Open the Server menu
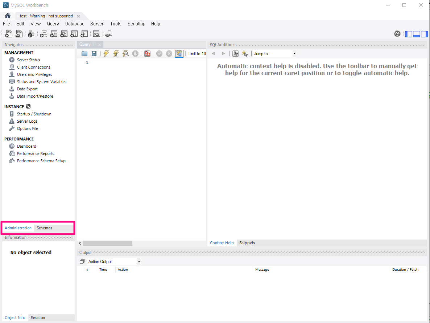 (x=97, y=24)
